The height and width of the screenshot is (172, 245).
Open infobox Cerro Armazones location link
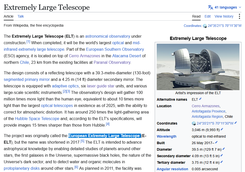[x=205, y=106]
